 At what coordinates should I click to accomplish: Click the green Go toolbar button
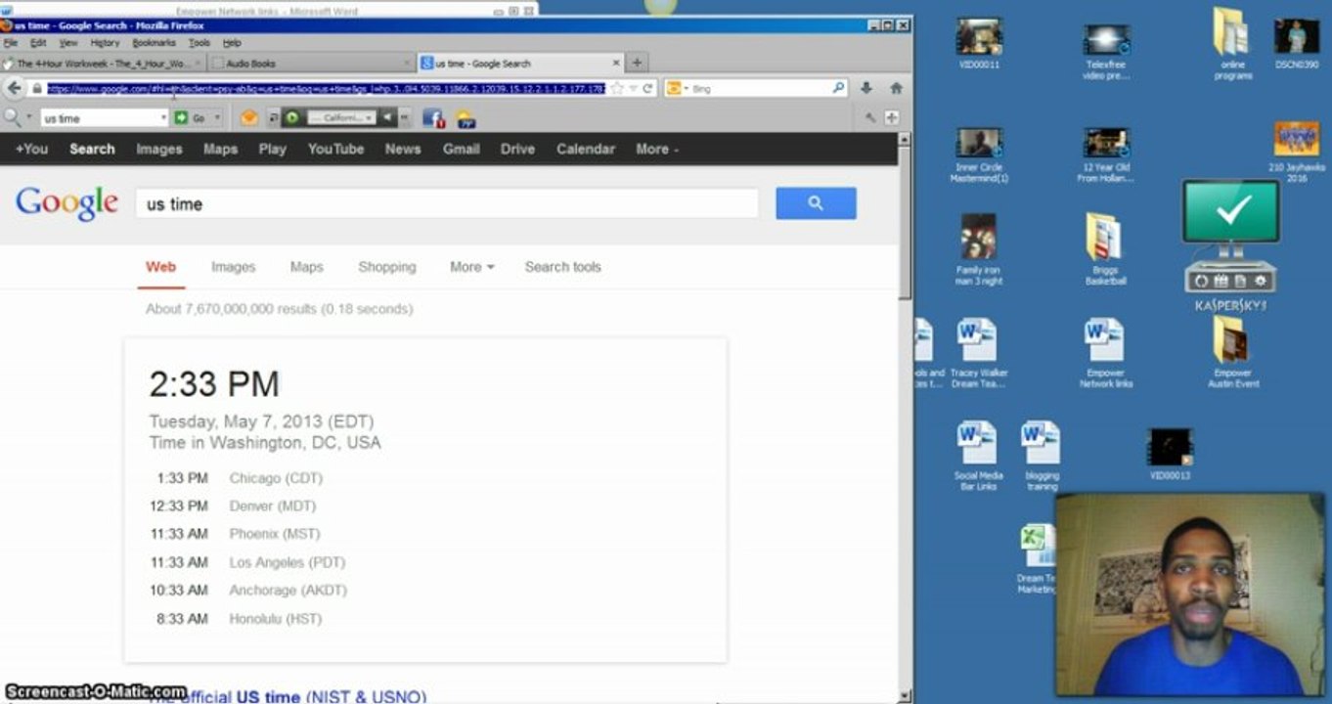[x=190, y=118]
